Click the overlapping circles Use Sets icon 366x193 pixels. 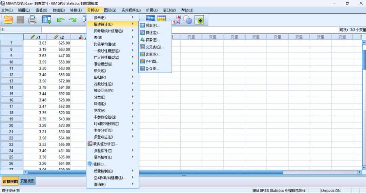tap(188, 20)
